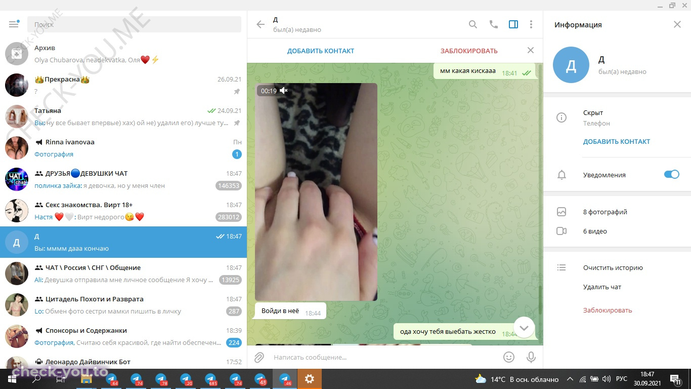
Task: Switch to the Telegram taskbar icon with badge 64
Action: pyautogui.click(x=111, y=379)
